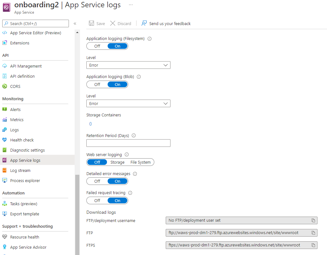Turn off Application logging (Blob)
The height and width of the screenshot is (255, 327).
(97, 84)
